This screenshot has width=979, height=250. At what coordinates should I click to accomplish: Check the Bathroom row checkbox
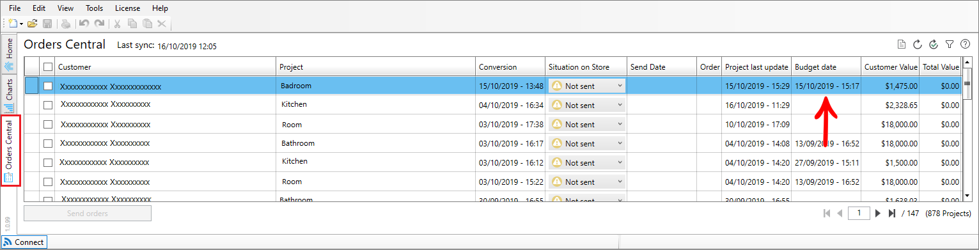48,143
